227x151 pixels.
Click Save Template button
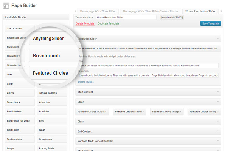(210, 23)
